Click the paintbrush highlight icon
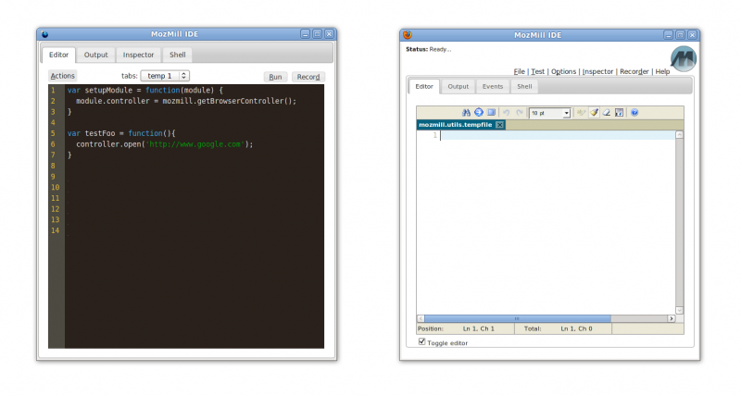741x396 pixels. click(594, 112)
